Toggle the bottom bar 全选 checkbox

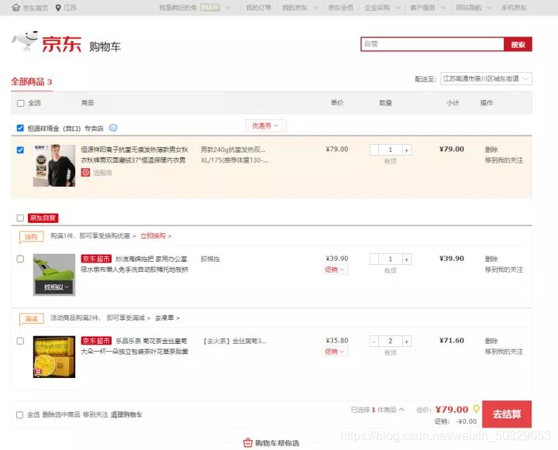pyautogui.click(x=20, y=415)
